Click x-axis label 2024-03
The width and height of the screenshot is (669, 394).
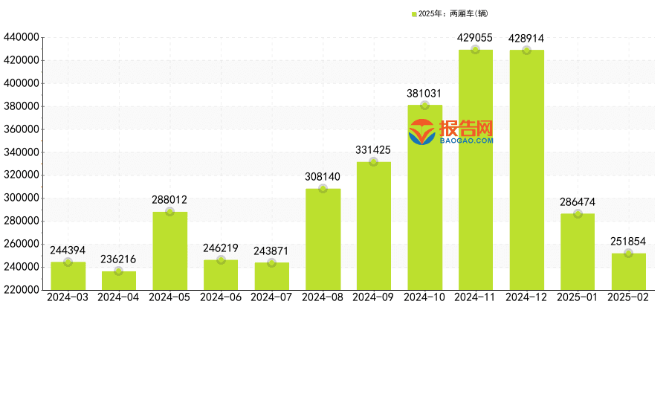pyautogui.click(x=68, y=297)
